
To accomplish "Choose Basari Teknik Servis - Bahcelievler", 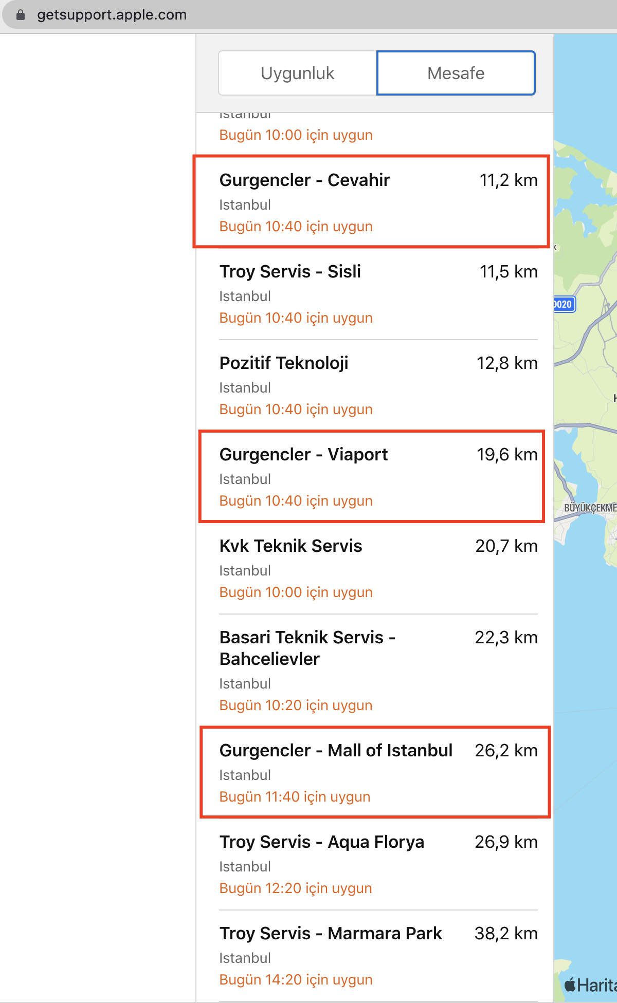I will pos(378,671).
